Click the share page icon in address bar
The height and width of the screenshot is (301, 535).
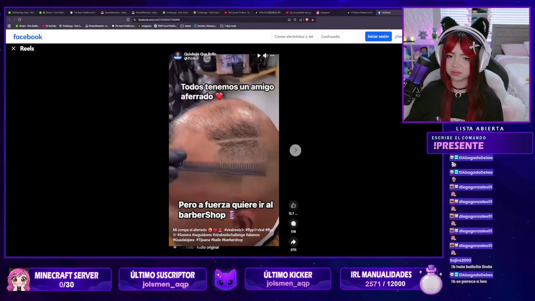(x=301, y=20)
